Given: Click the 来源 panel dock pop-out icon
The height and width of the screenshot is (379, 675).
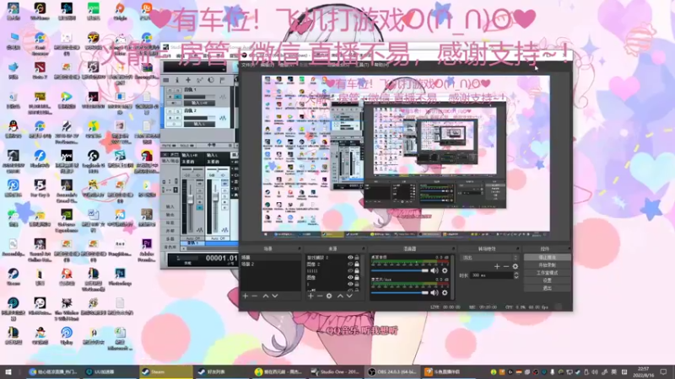Looking at the screenshot, I should click(364, 248).
